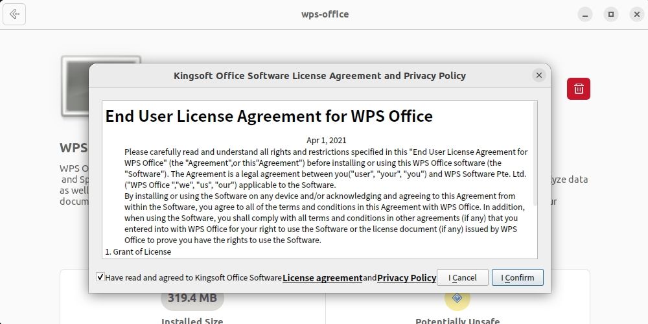Open the Privacy Policy link
648x324 pixels.
(x=406, y=278)
